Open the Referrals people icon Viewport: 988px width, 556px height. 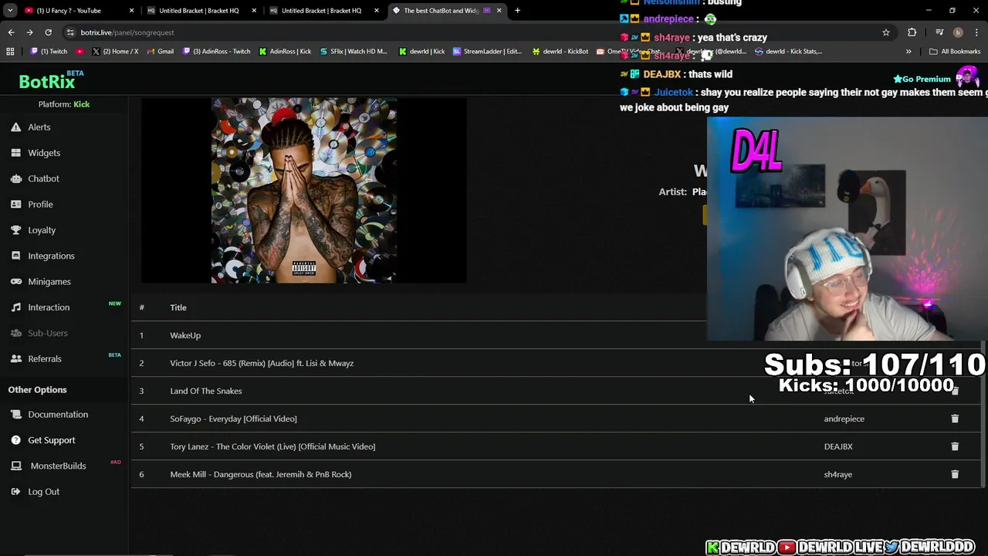pos(15,359)
